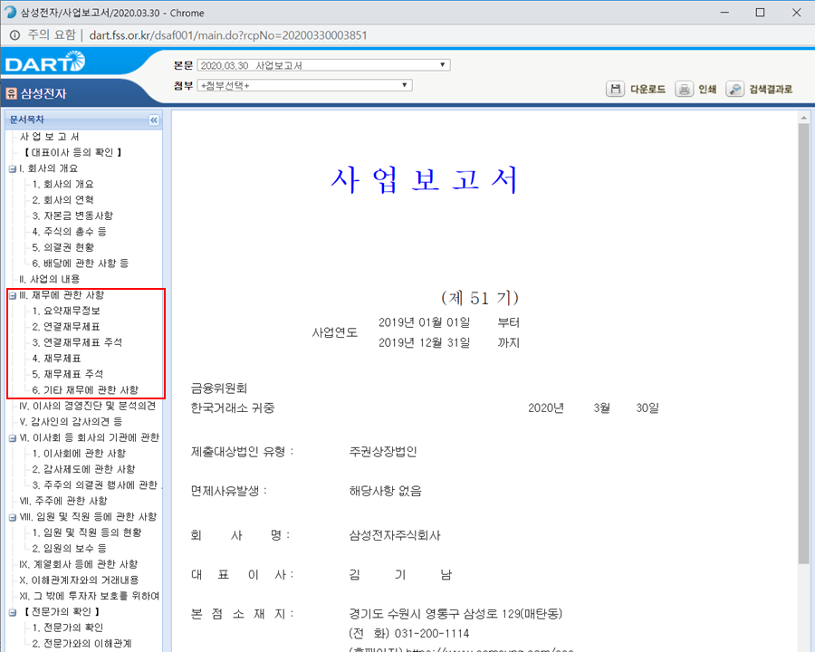The image size is (815, 652).
Task: Open VII. 주주에 관한 사항
Action: [x=63, y=501]
